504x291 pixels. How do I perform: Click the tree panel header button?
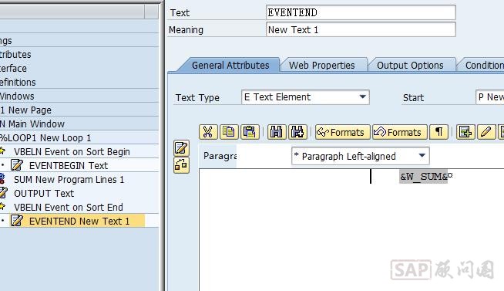click(151, 12)
